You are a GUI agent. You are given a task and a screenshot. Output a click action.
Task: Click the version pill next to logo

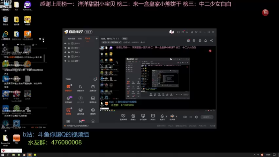(x=89, y=32)
